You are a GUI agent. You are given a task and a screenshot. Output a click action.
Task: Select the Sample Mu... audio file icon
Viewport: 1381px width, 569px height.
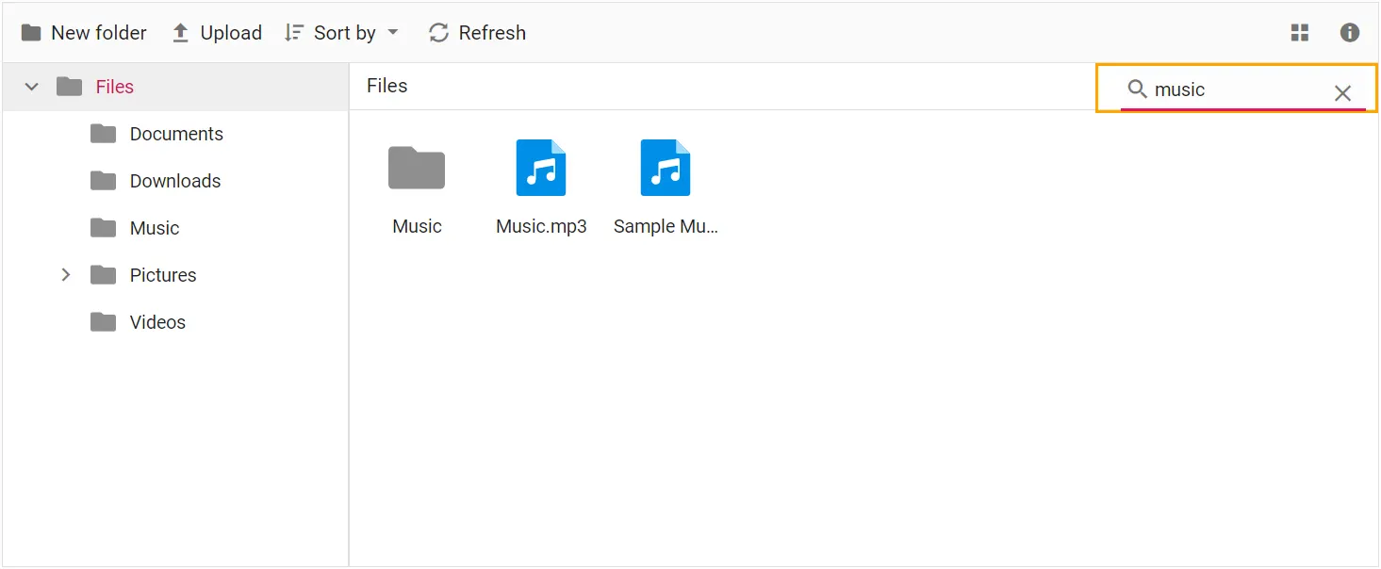[666, 168]
